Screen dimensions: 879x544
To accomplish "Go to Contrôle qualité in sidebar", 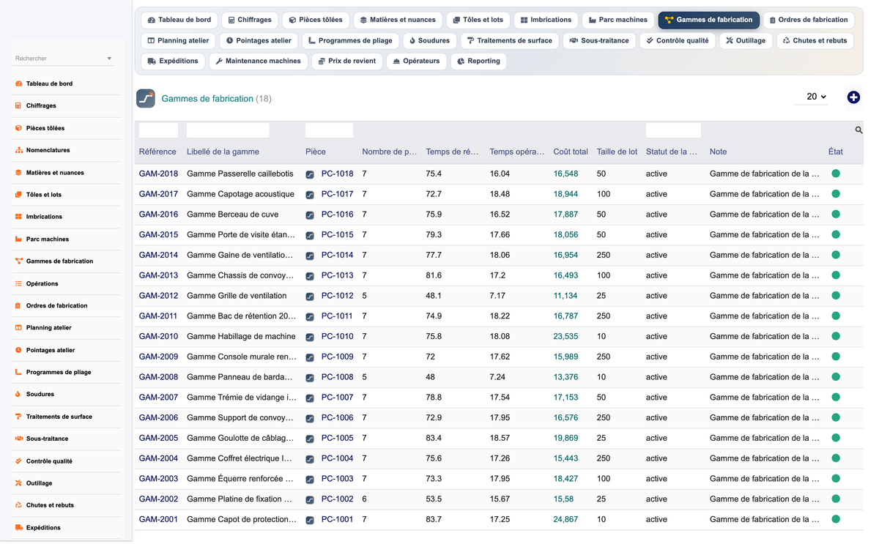I will [x=49, y=461].
